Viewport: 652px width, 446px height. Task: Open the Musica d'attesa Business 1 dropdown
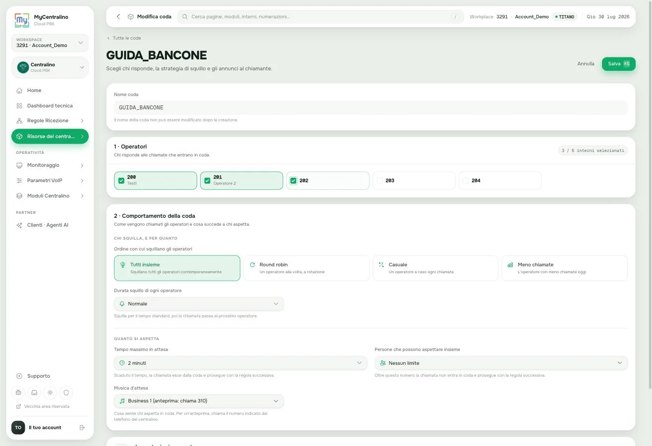coord(199,401)
